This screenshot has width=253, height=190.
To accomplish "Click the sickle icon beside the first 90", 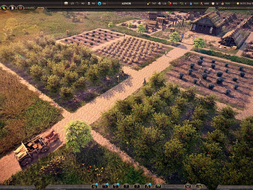I will [x=77, y=3].
